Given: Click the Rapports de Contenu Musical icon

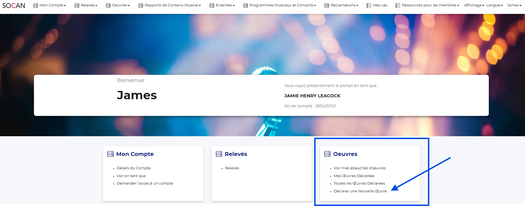Looking at the screenshot, I should 141,5.
